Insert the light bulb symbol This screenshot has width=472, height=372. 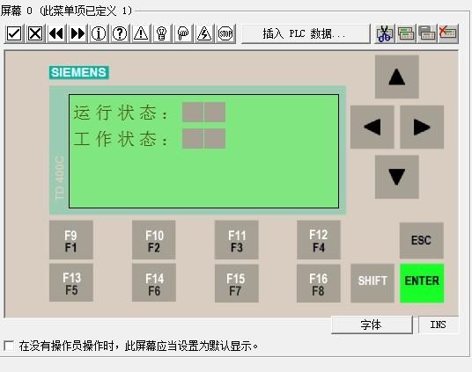tap(162, 33)
